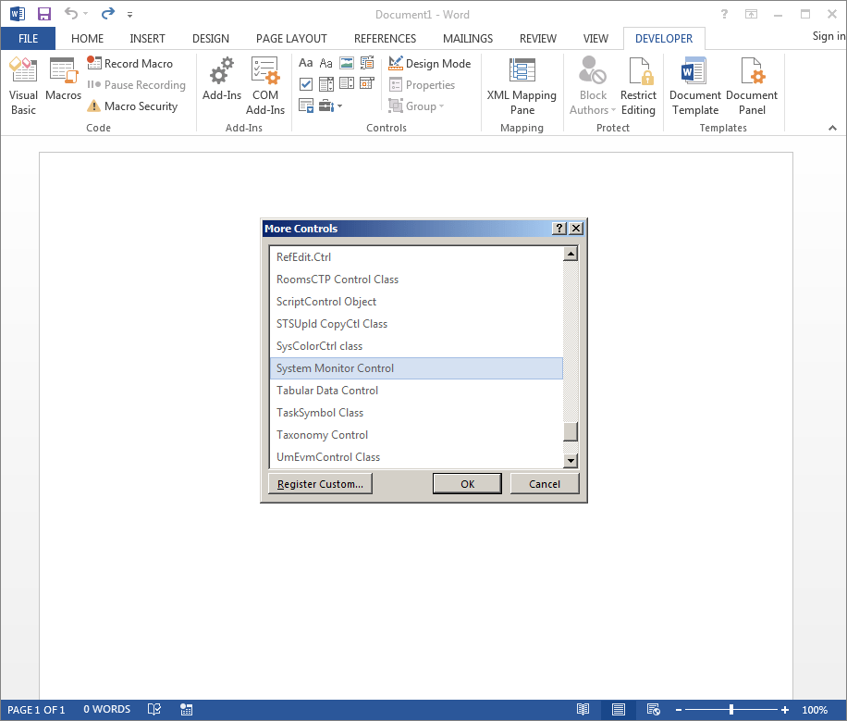847x721 pixels.
Task: Click the disabled Properties button
Action: coord(422,85)
